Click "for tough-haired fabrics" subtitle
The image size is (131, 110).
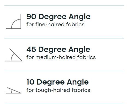(x=58, y=90)
